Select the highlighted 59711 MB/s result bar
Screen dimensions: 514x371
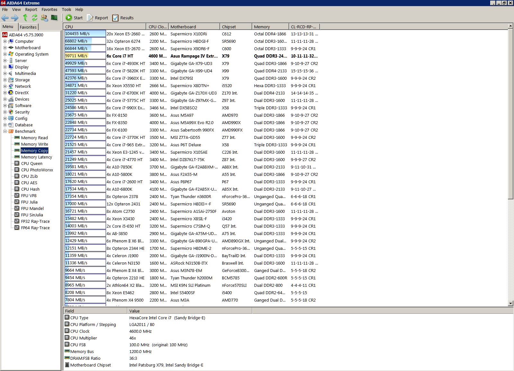coord(85,56)
